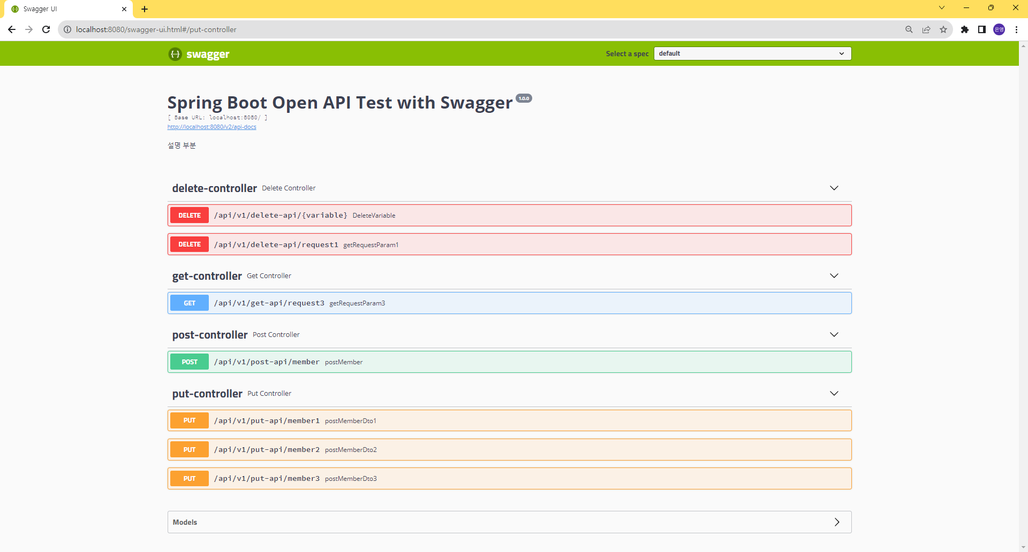The height and width of the screenshot is (552, 1028).
Task: Click the browser back arrow
Action: pos(12,29)
